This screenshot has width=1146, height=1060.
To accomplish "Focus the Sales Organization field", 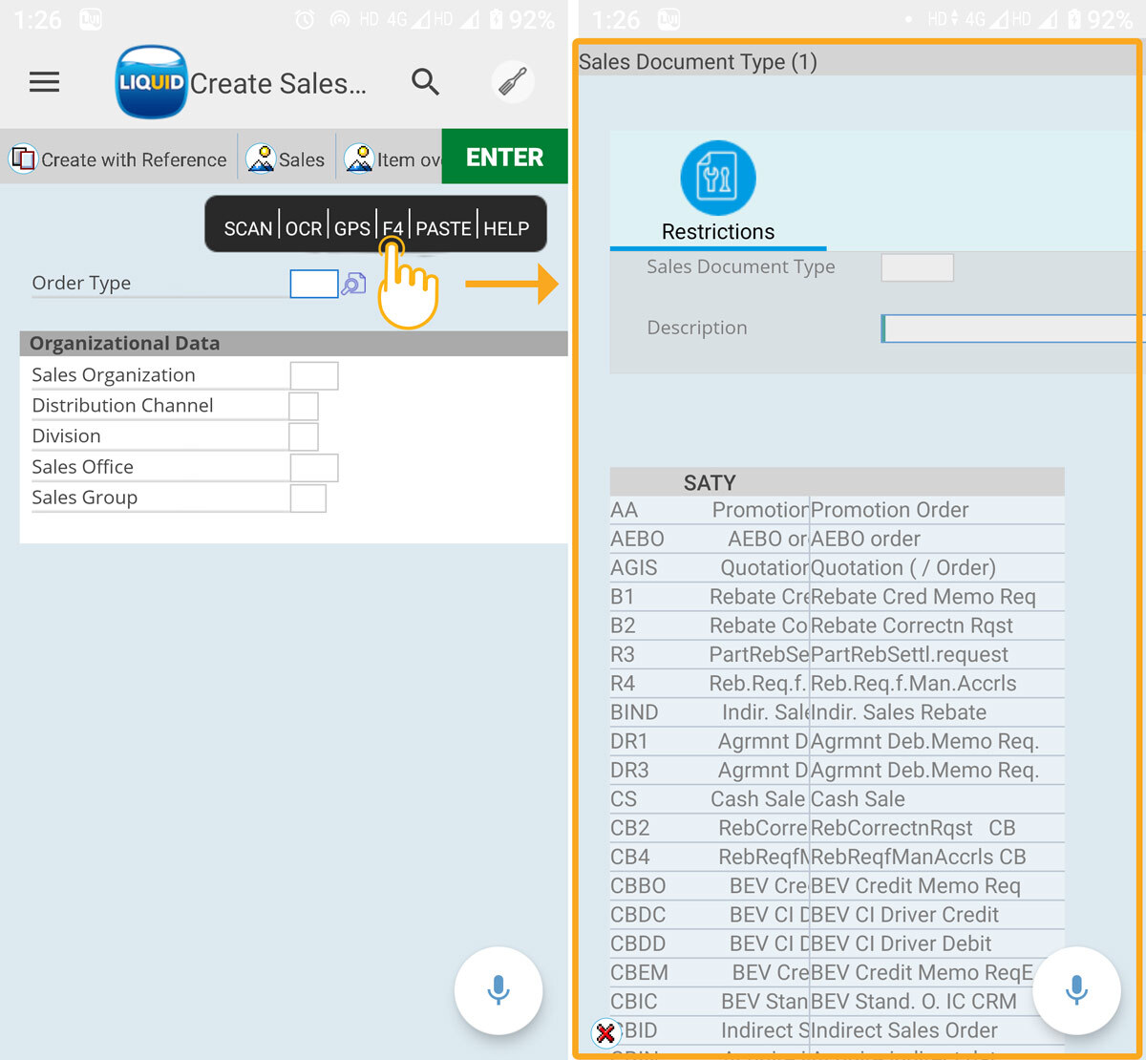I will [313, 375].
